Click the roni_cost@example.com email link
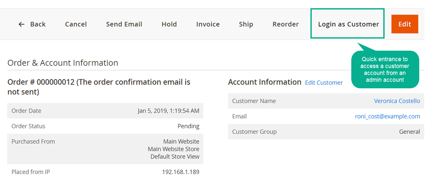Viewport: 431px width, 191px height. coord(387,116)
